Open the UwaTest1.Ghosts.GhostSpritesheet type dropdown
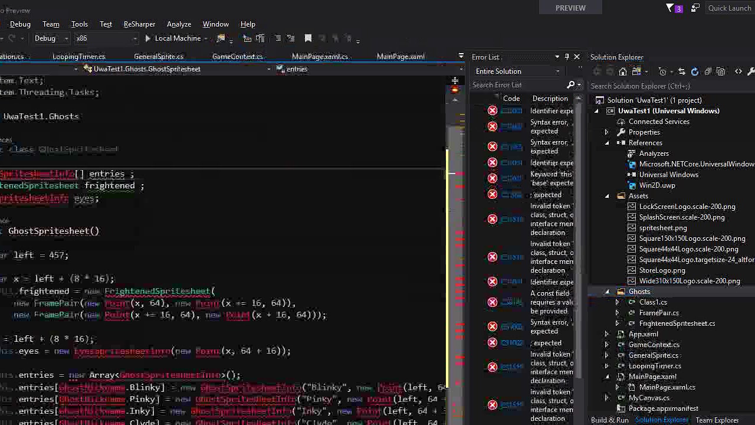This screenshot has width=755, height=425. [177, 69]
